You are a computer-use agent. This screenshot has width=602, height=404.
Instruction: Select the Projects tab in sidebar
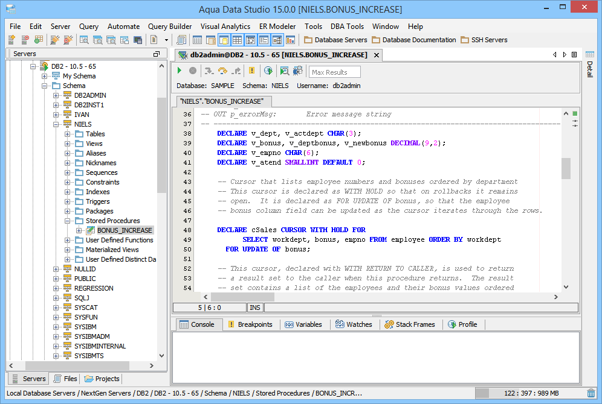pyautogui.click(x=102, y=379)
